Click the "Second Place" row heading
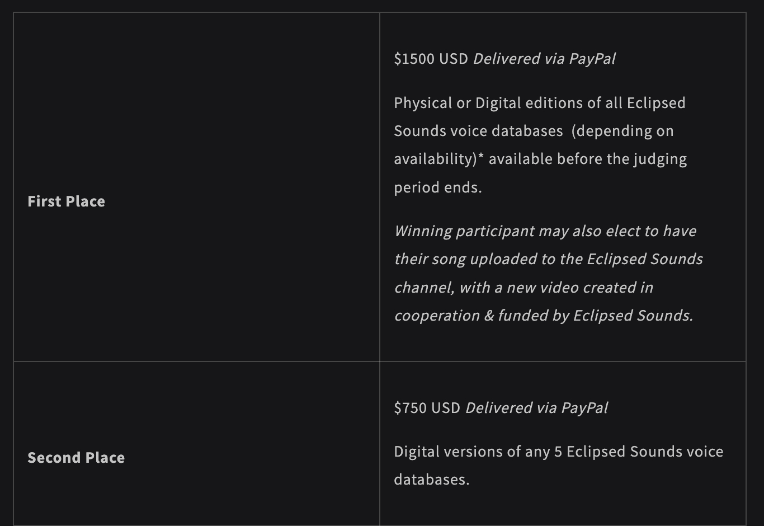The image size is (764, 526). (x=76, y=458)
